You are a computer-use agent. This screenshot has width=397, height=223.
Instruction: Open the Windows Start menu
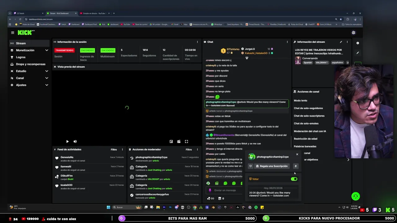coord(108,207)
